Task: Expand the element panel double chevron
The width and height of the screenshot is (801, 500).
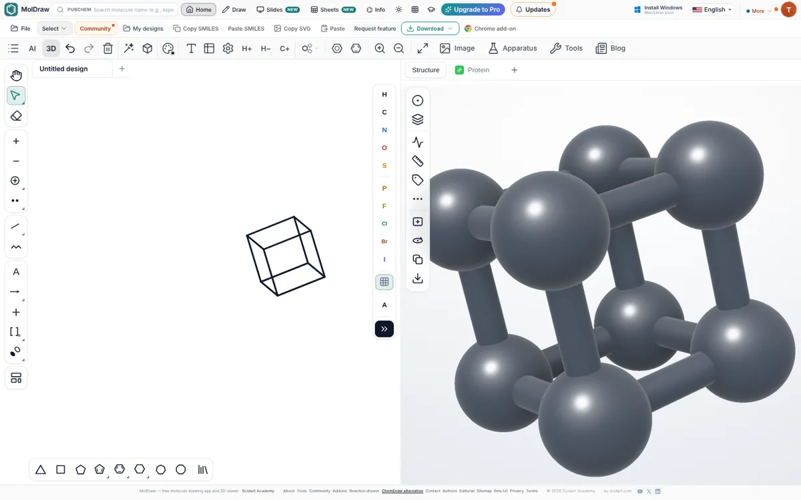Action: click(x=384, y=329)
